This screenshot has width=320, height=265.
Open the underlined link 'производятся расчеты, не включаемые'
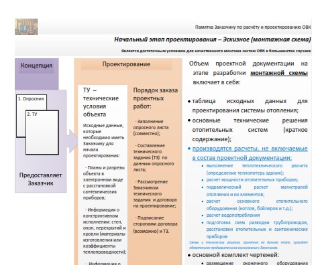[x=250, y=149]
